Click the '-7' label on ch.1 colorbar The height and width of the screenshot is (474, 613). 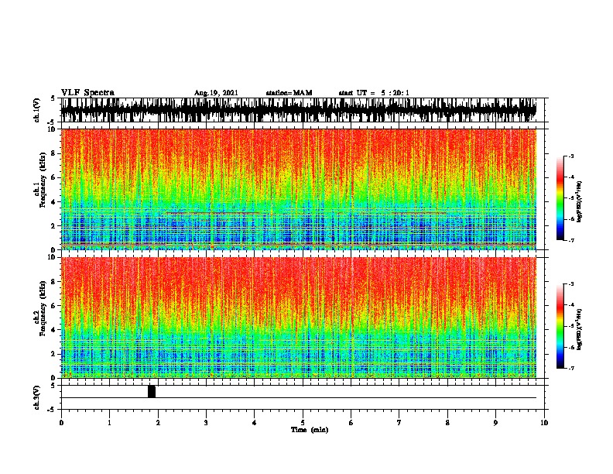[571, 240]
